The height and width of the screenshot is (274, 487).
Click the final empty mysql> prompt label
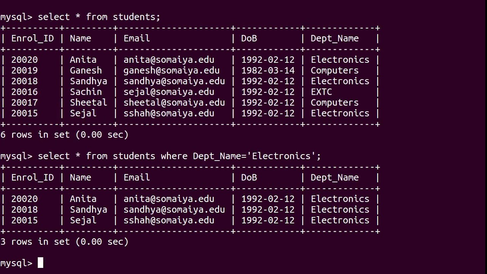pyautogui.click(x=16, y=263)
